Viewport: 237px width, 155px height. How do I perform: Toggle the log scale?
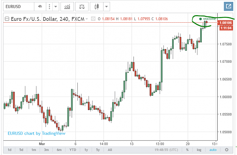(x=199, y=150)
